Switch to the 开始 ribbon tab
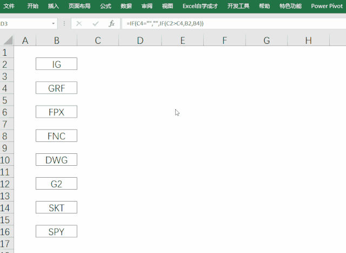 tap(32, 6)
